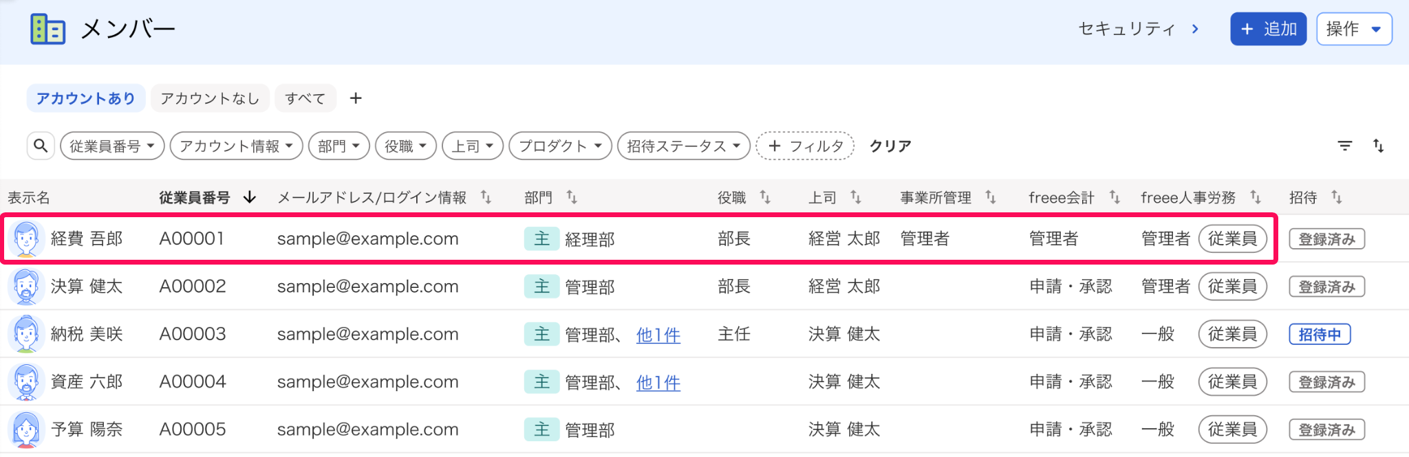Open the 招待ステータス filter dropdown

pos(684,146)
